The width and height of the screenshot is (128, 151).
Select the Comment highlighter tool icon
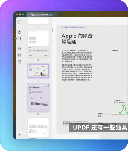(x=19, y=32)
